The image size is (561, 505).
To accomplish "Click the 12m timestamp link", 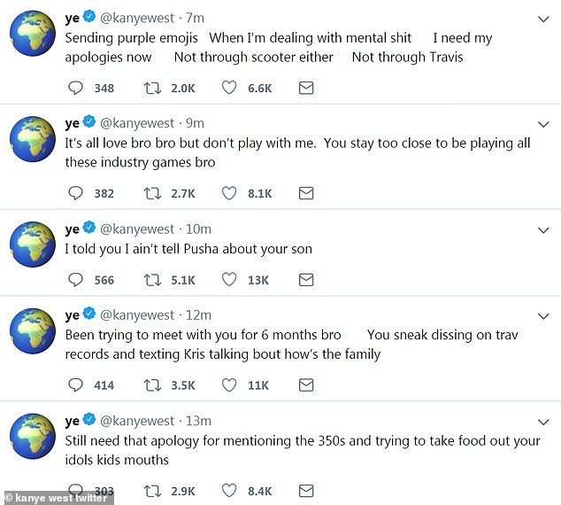I will click(x=198, y=315).
